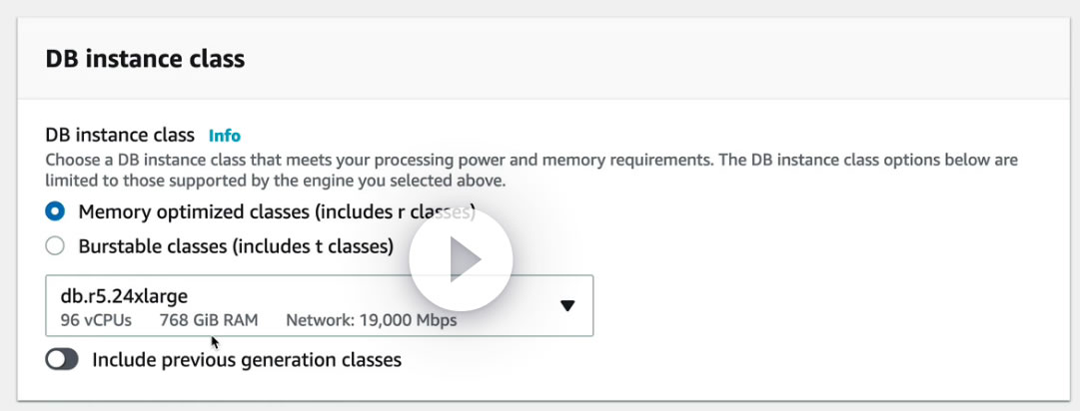The image size is (1080, 411).
Task: Click the 'Include previous generation classes' label text
Action: point(246,359)
